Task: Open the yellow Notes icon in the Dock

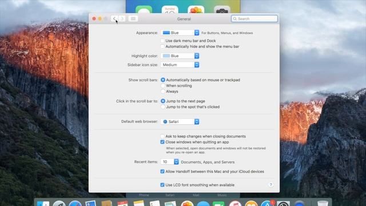Action: 138,203
